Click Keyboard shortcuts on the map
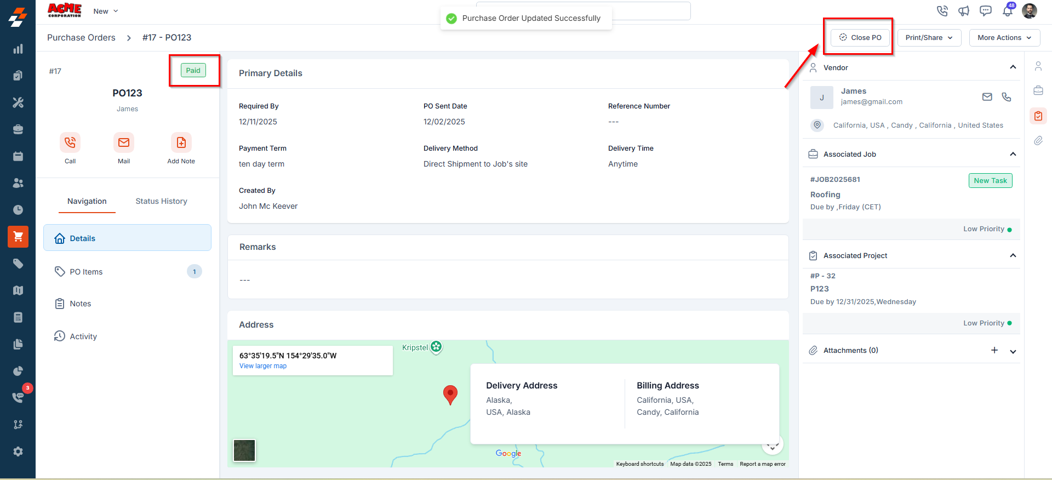The width and height of the screenshot is (1052, 480). click(x=640, y=464)
